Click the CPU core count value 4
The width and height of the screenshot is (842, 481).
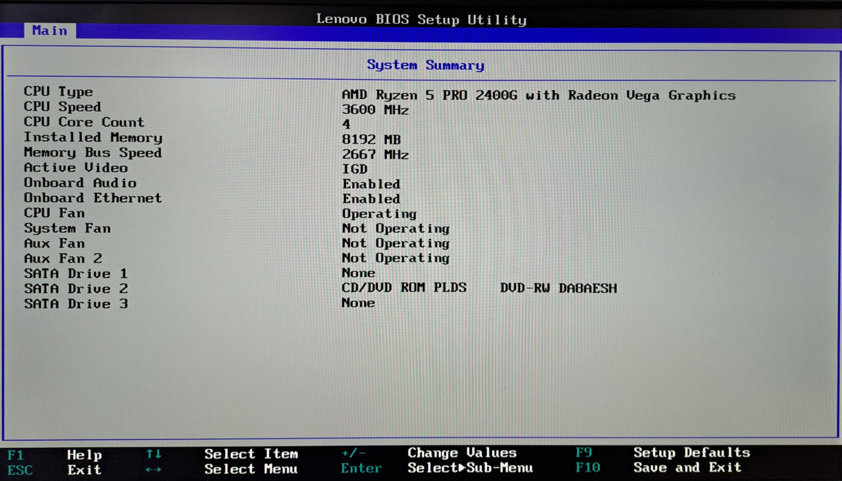[x=346, y=124]
